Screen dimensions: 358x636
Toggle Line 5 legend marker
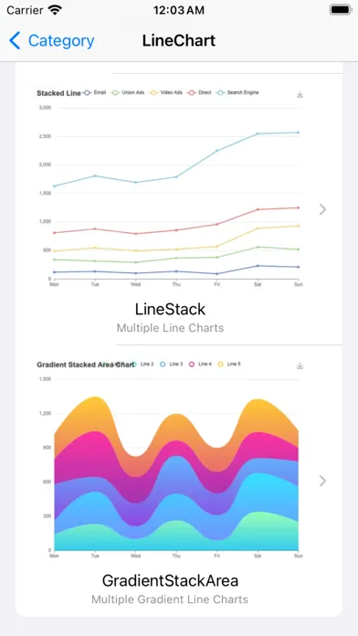pyautogui.click(x=229, y=365)
